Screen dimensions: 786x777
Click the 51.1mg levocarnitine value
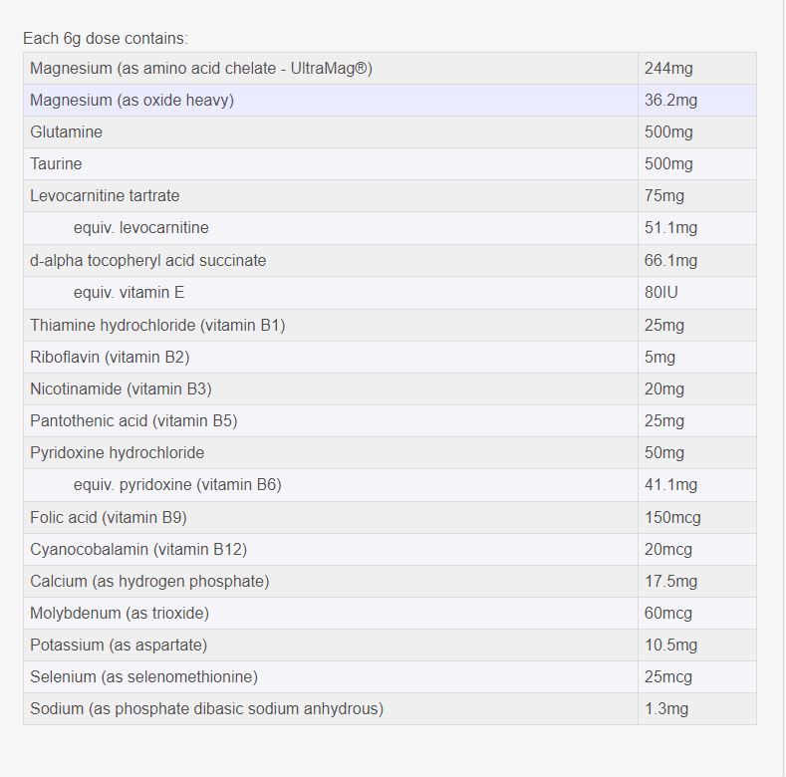[x=670, y=228]
